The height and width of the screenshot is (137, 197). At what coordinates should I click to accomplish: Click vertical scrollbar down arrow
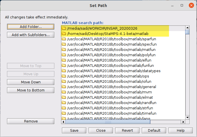pyautogui.click(x=187, y=117)
